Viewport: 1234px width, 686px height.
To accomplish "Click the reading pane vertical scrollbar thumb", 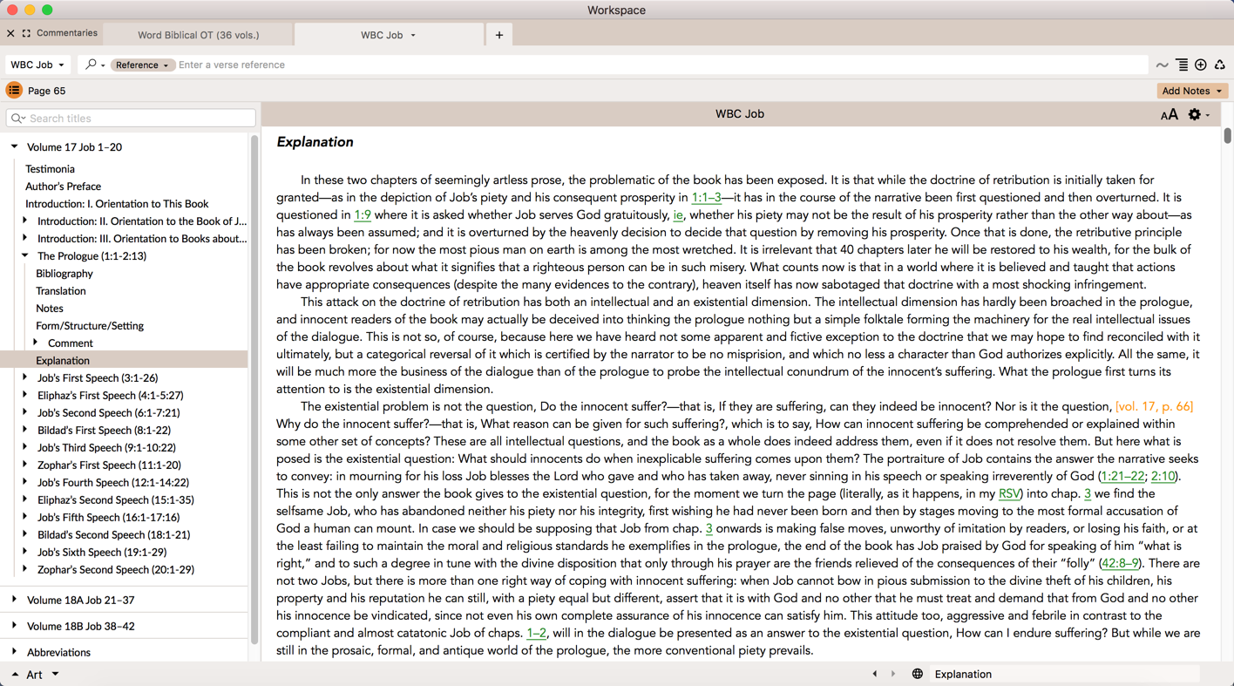I will point(1227,135).
